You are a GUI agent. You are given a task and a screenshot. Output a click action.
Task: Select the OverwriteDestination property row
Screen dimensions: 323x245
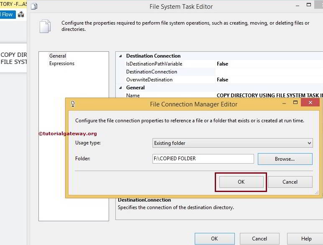click(x=219, y=80)
